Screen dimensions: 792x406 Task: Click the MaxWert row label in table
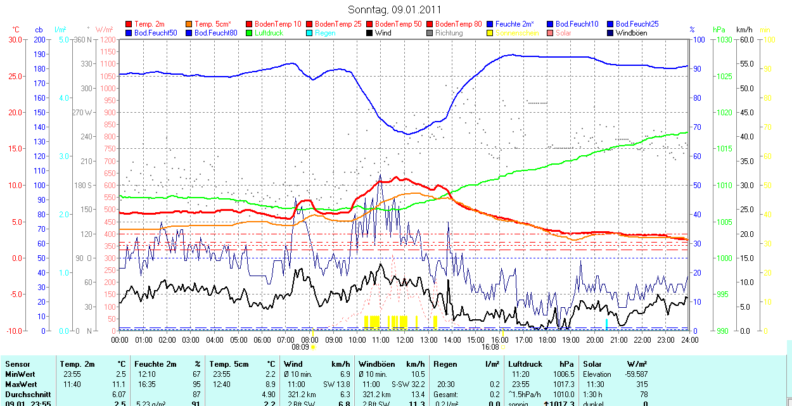click(21, 384)
